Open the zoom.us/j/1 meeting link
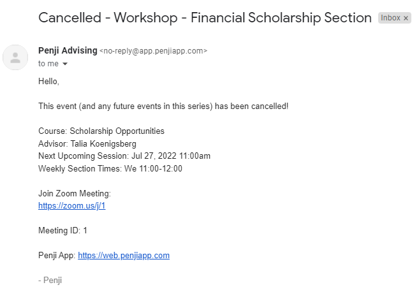 click(x=72, y=206)
